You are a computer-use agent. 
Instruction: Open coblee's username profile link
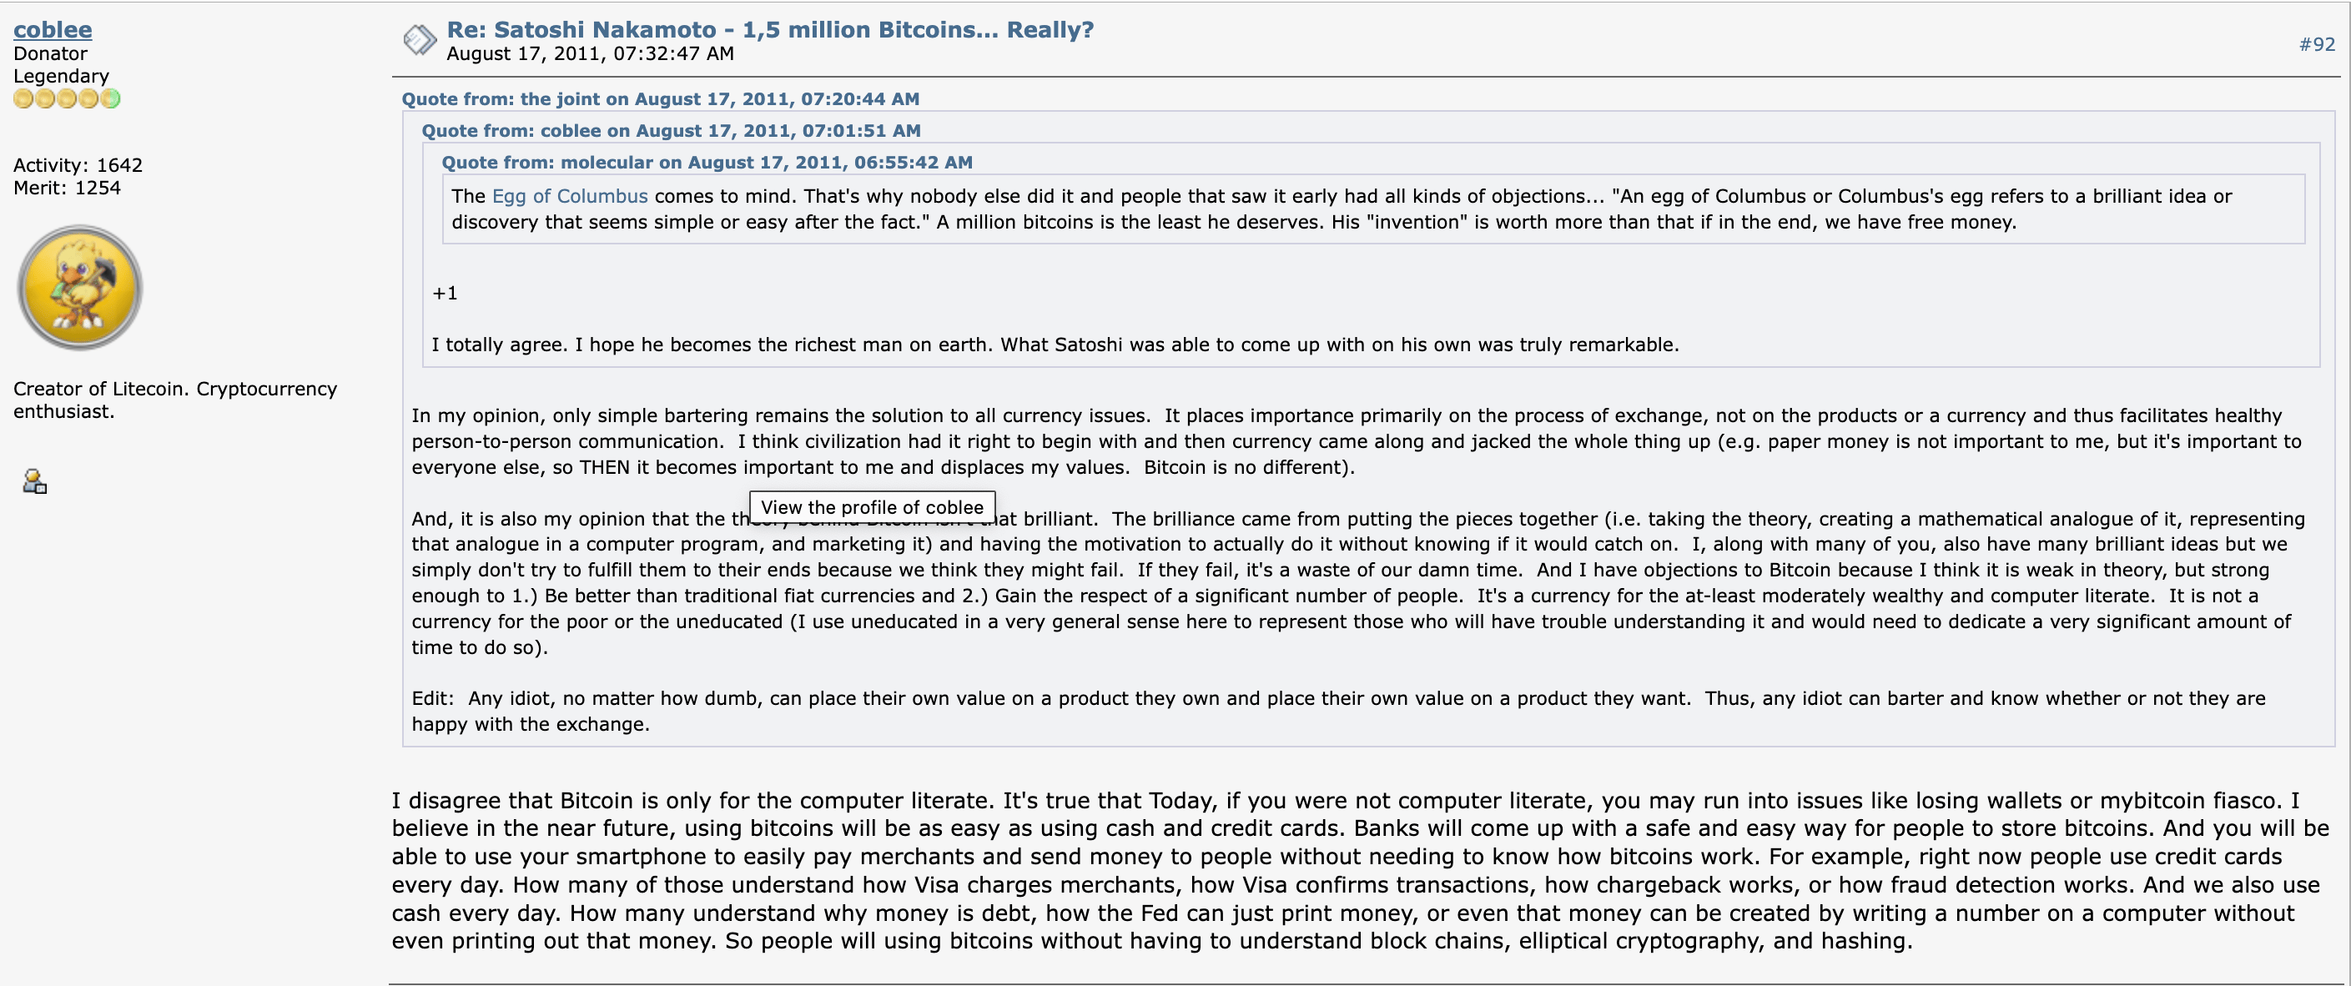pyautogui.click(x=52, y=29)
